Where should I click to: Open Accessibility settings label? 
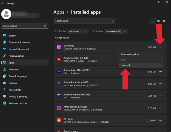15,90
